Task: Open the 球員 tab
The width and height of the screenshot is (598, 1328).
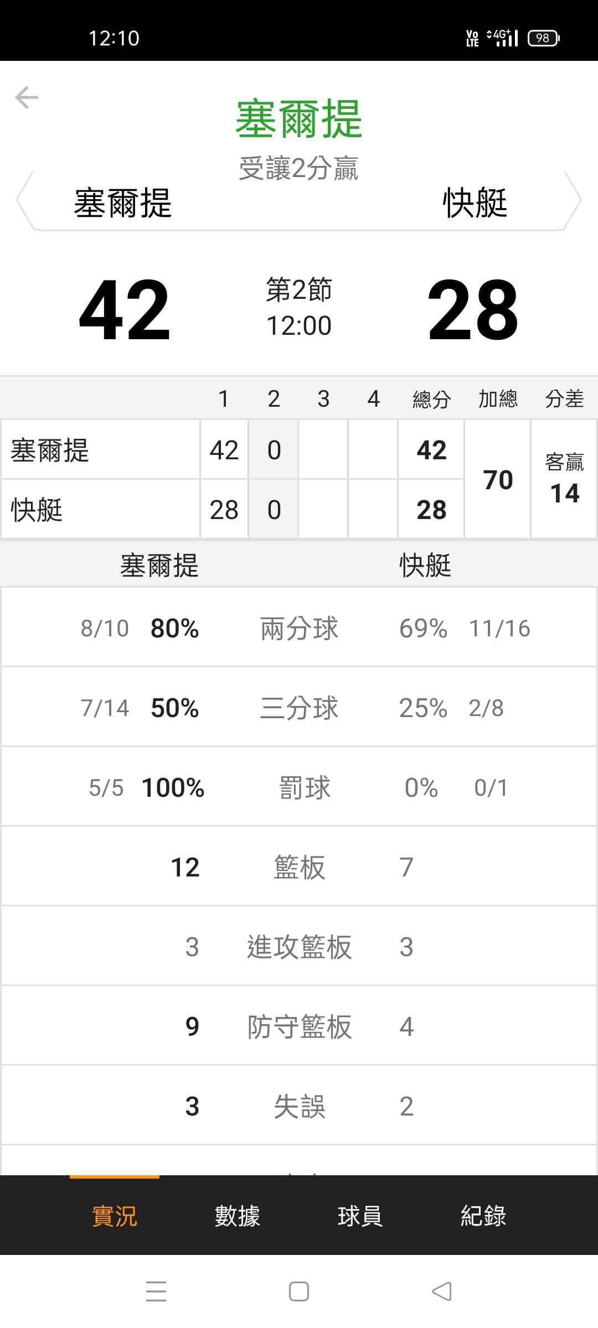Action: (360, 1216)
